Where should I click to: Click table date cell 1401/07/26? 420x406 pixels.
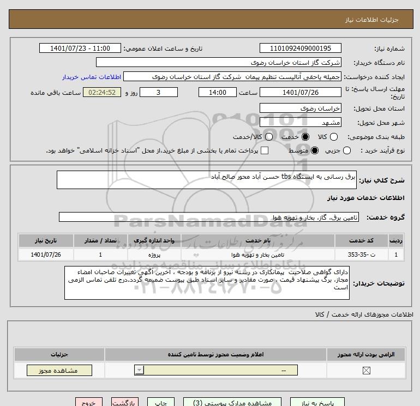tap(46, 254)
